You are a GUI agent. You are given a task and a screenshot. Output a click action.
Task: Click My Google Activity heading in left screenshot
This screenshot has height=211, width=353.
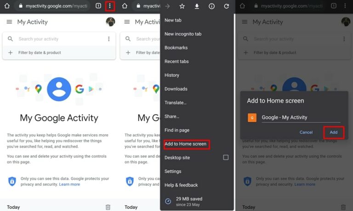59,118
